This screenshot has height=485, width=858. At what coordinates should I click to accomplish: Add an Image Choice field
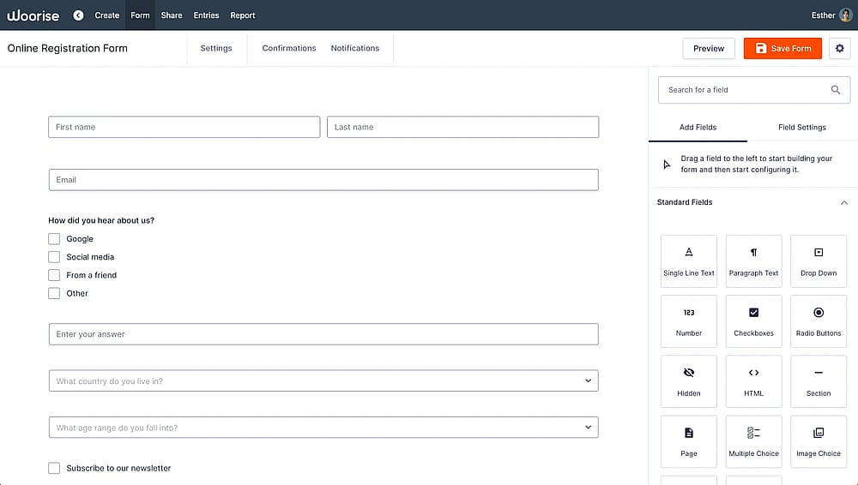pos(818,442)
